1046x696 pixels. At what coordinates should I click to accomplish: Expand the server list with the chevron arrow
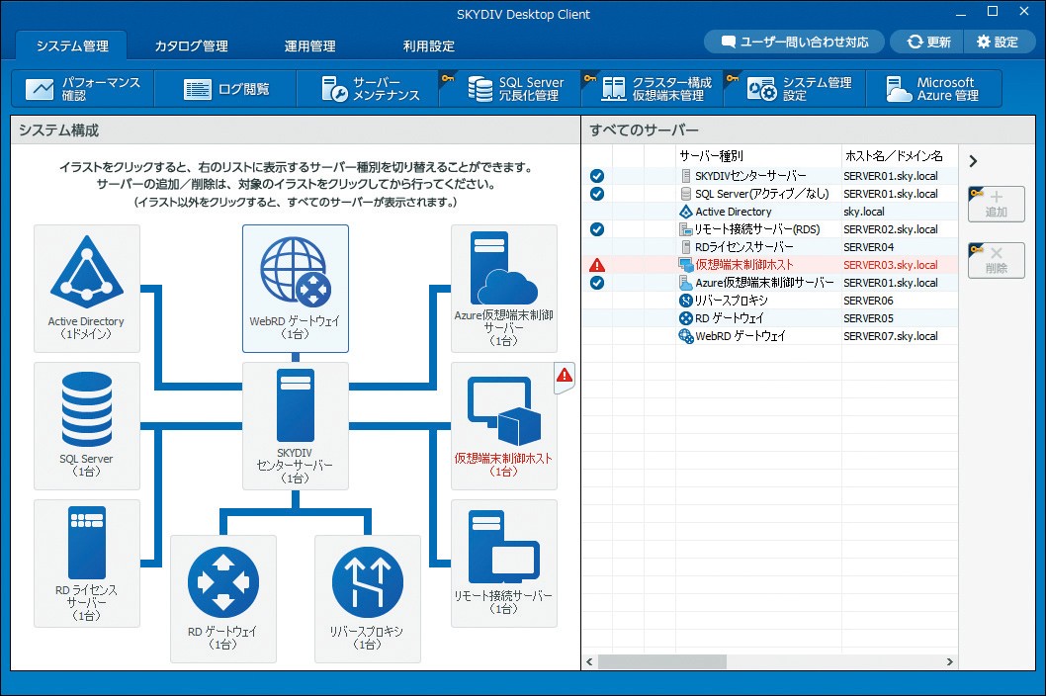(973, 161)
